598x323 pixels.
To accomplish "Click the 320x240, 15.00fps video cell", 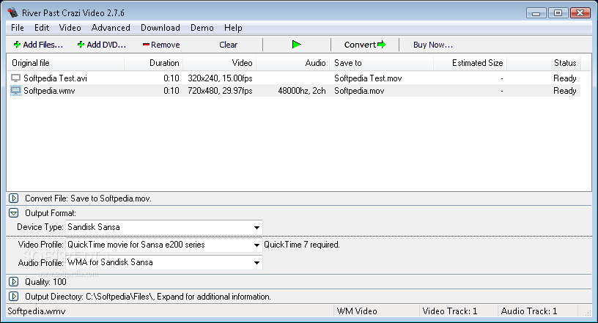I will (x=220, y=78).
